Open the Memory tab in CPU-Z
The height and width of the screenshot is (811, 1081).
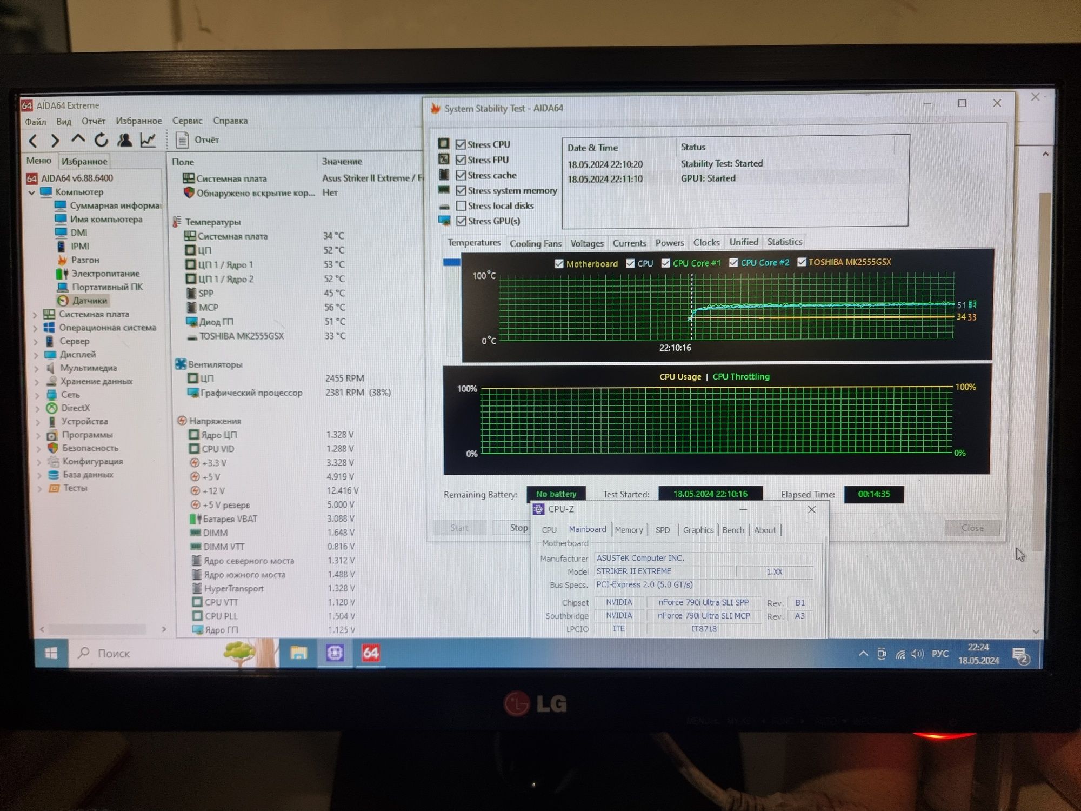629,530
